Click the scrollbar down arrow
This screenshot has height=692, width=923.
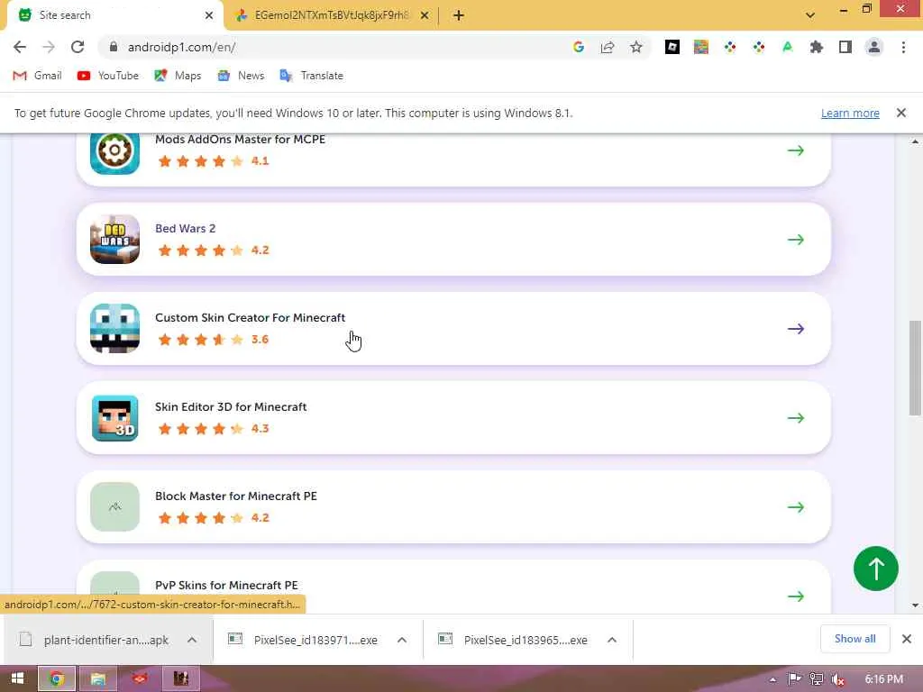click(x=916, y=605)
